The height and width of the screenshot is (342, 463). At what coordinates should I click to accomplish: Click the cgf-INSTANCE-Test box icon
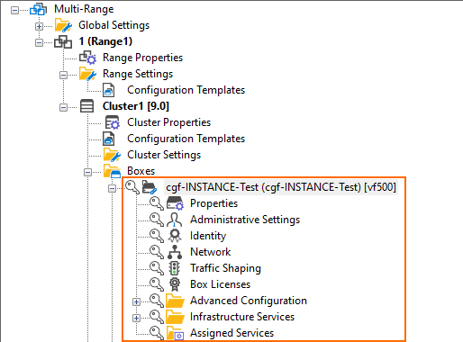[x=150, y=187]
